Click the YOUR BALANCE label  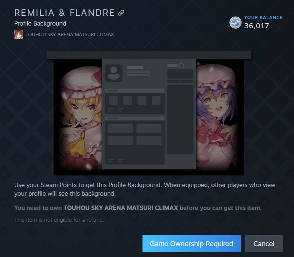tap(263, 17)
